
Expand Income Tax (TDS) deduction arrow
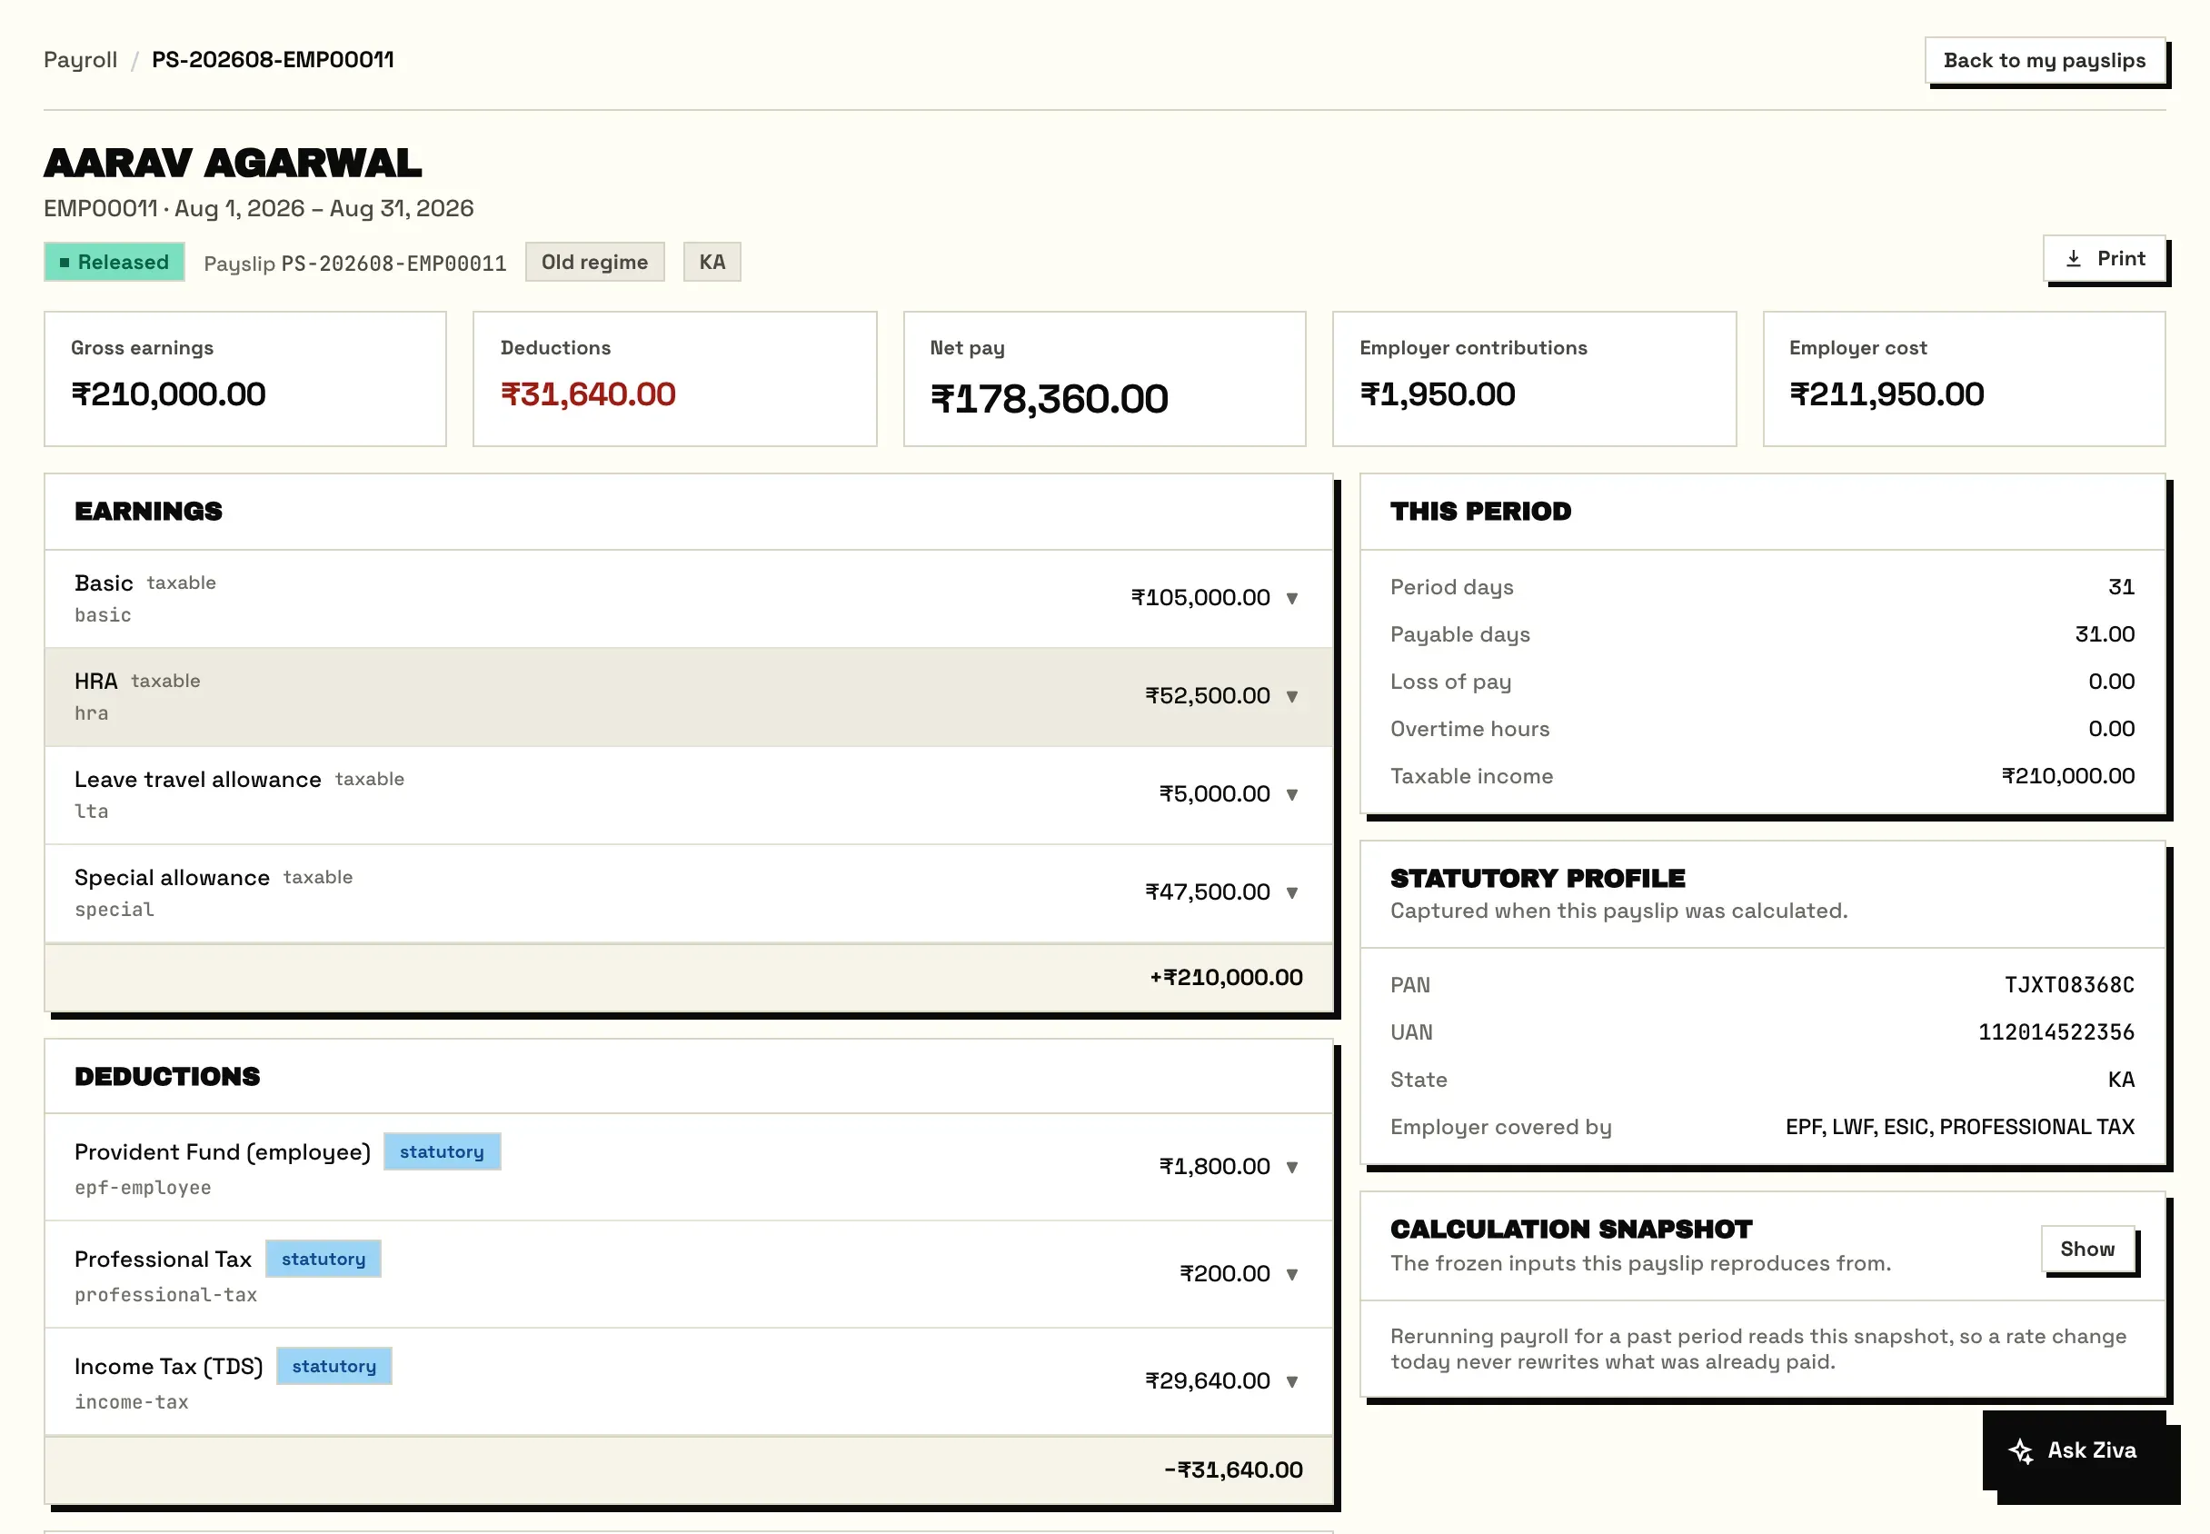1292,1381
